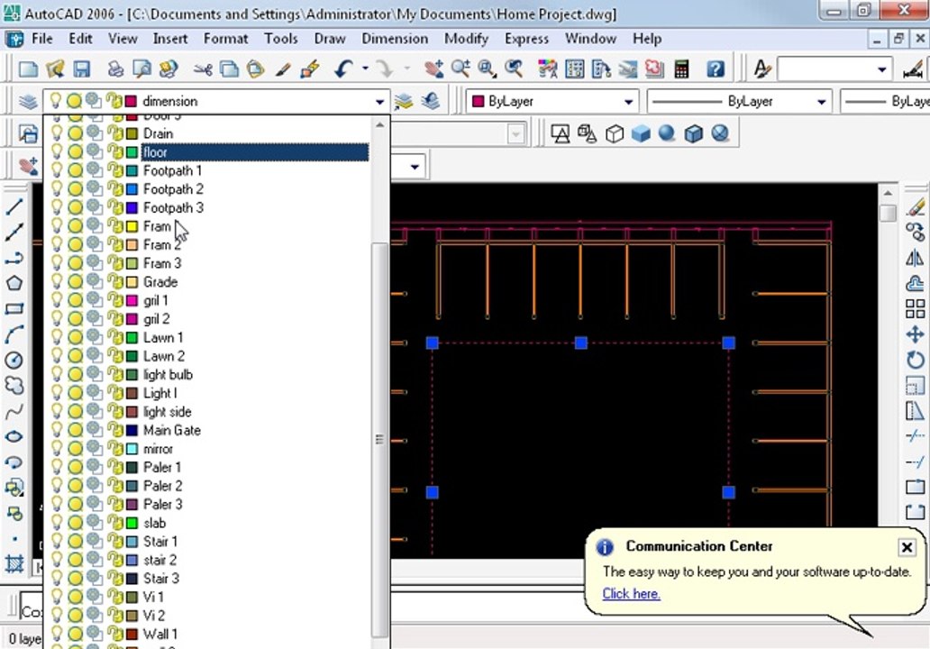Click the 'Click here.' link
Screen dimensions: 930x649
pos(631,593)
